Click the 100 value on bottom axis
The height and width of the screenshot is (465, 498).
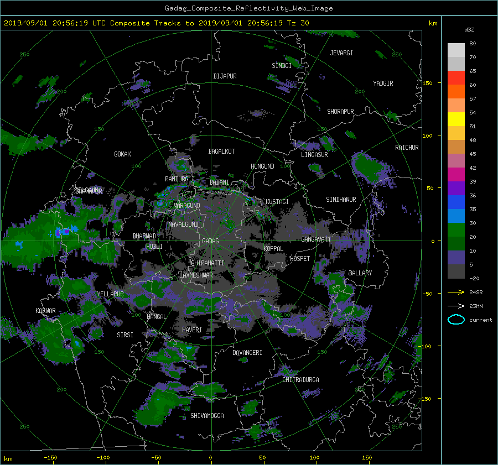pos(314,457)
